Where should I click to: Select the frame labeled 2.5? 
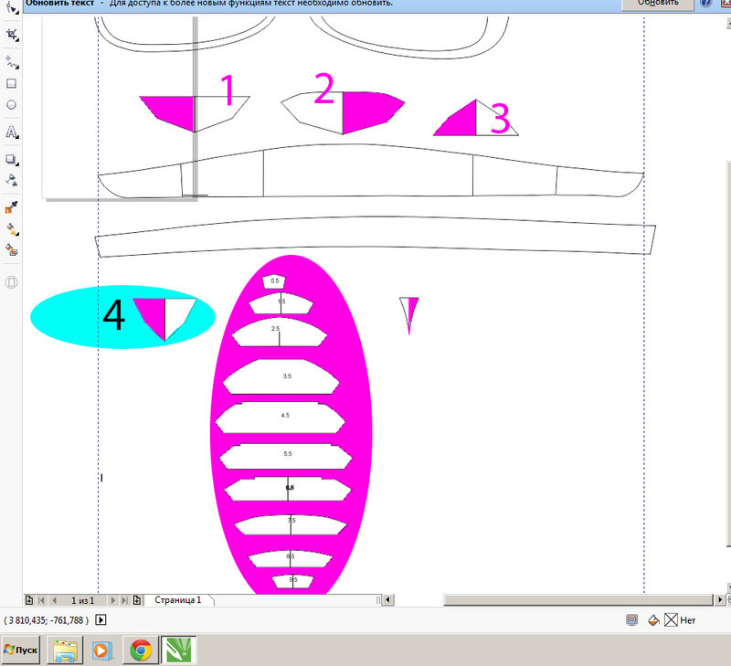279,333
